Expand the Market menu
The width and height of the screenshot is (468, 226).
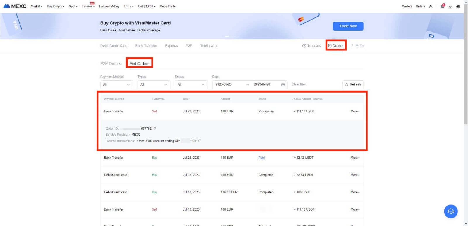[37, 6]
